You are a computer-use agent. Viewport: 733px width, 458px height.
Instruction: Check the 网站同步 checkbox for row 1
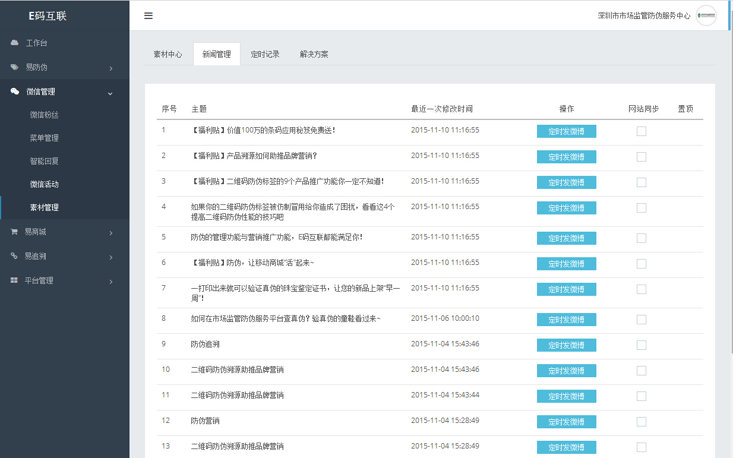(x=642, y=131)
